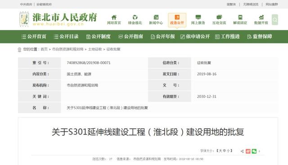Open 监督保障 in green navbar

260,36
